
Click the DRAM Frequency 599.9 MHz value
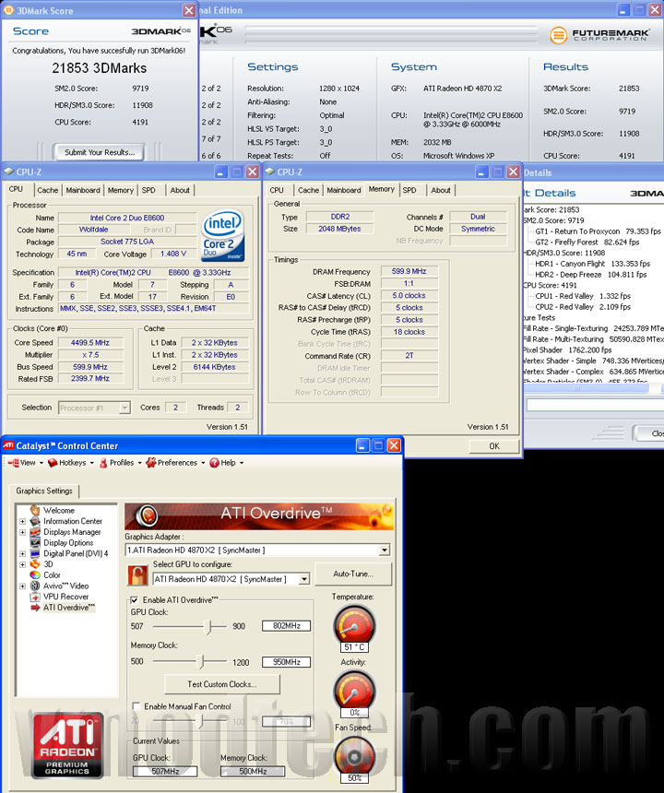tap(409, 271)
